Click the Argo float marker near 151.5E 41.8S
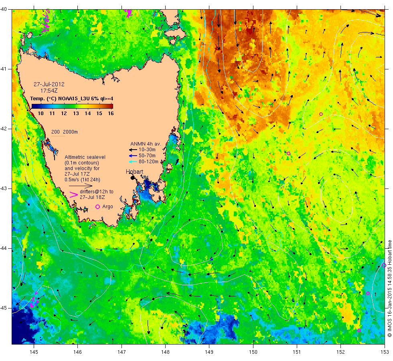The image size is (393, 361). pyautogui.click(x=321, y=114)
